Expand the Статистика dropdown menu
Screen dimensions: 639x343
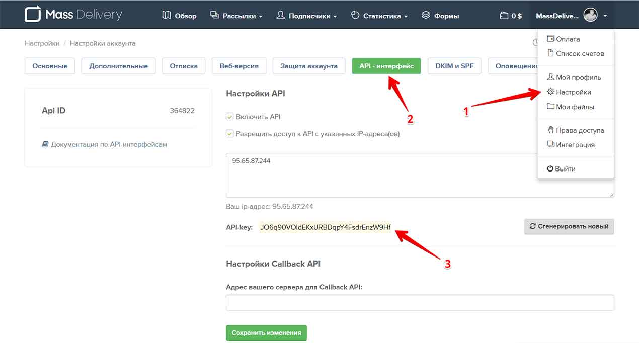tap(379, 16)
